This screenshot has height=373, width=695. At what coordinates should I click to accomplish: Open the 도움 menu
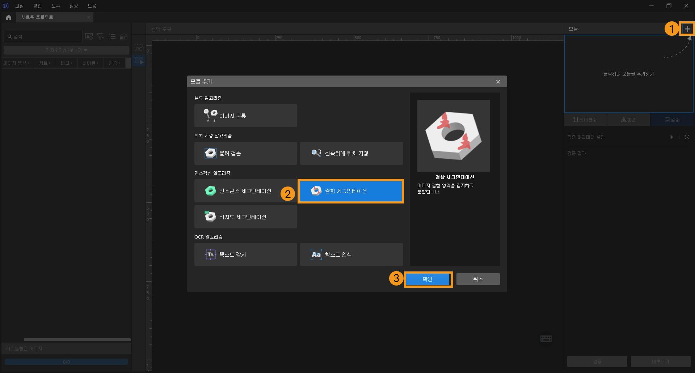(x=92, y=6)
